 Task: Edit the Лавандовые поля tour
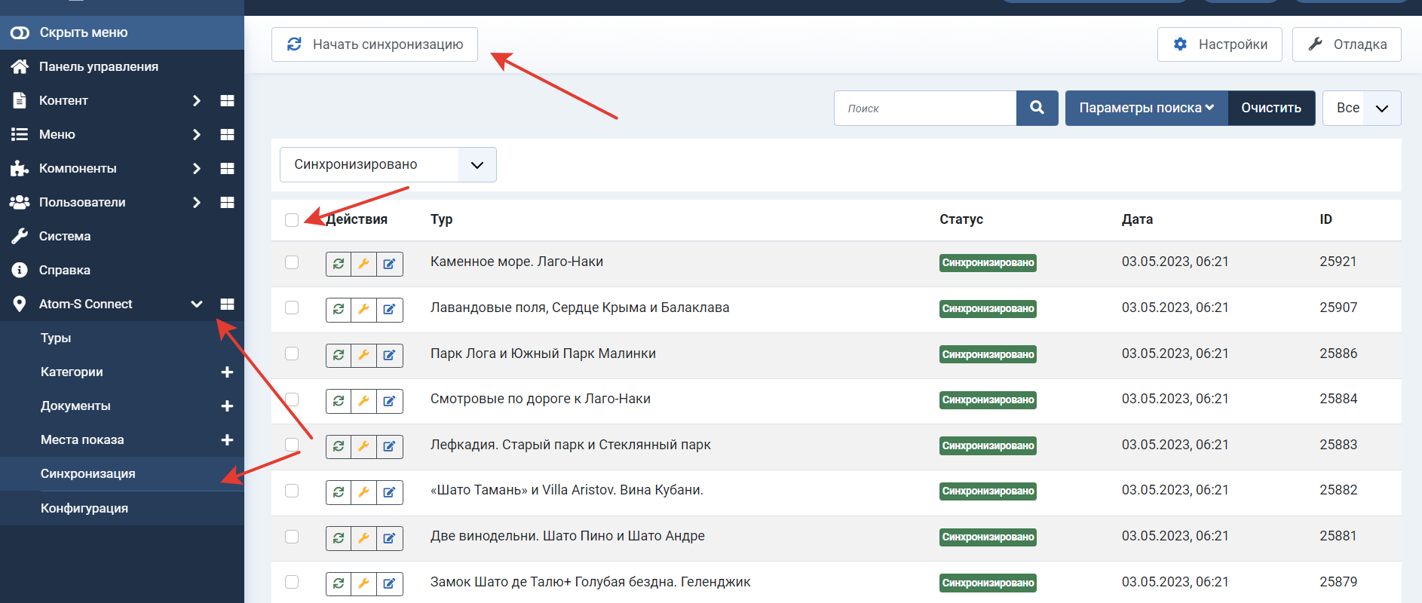click(x=389, y=309)
